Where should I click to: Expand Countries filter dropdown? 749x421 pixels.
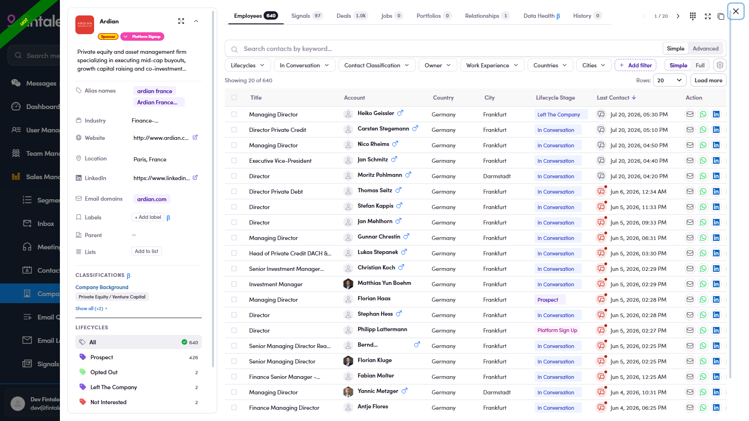pyautogui.click(x=550, y=65)
